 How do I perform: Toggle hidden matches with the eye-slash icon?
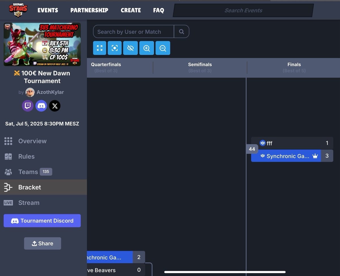pyautogui.click(x=130, y=48)
